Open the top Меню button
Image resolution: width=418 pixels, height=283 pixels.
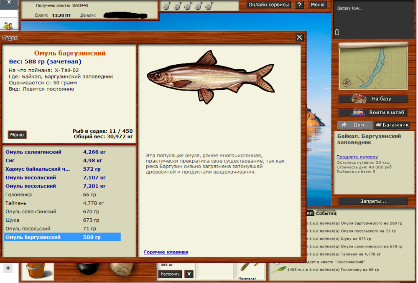point(318,5)
